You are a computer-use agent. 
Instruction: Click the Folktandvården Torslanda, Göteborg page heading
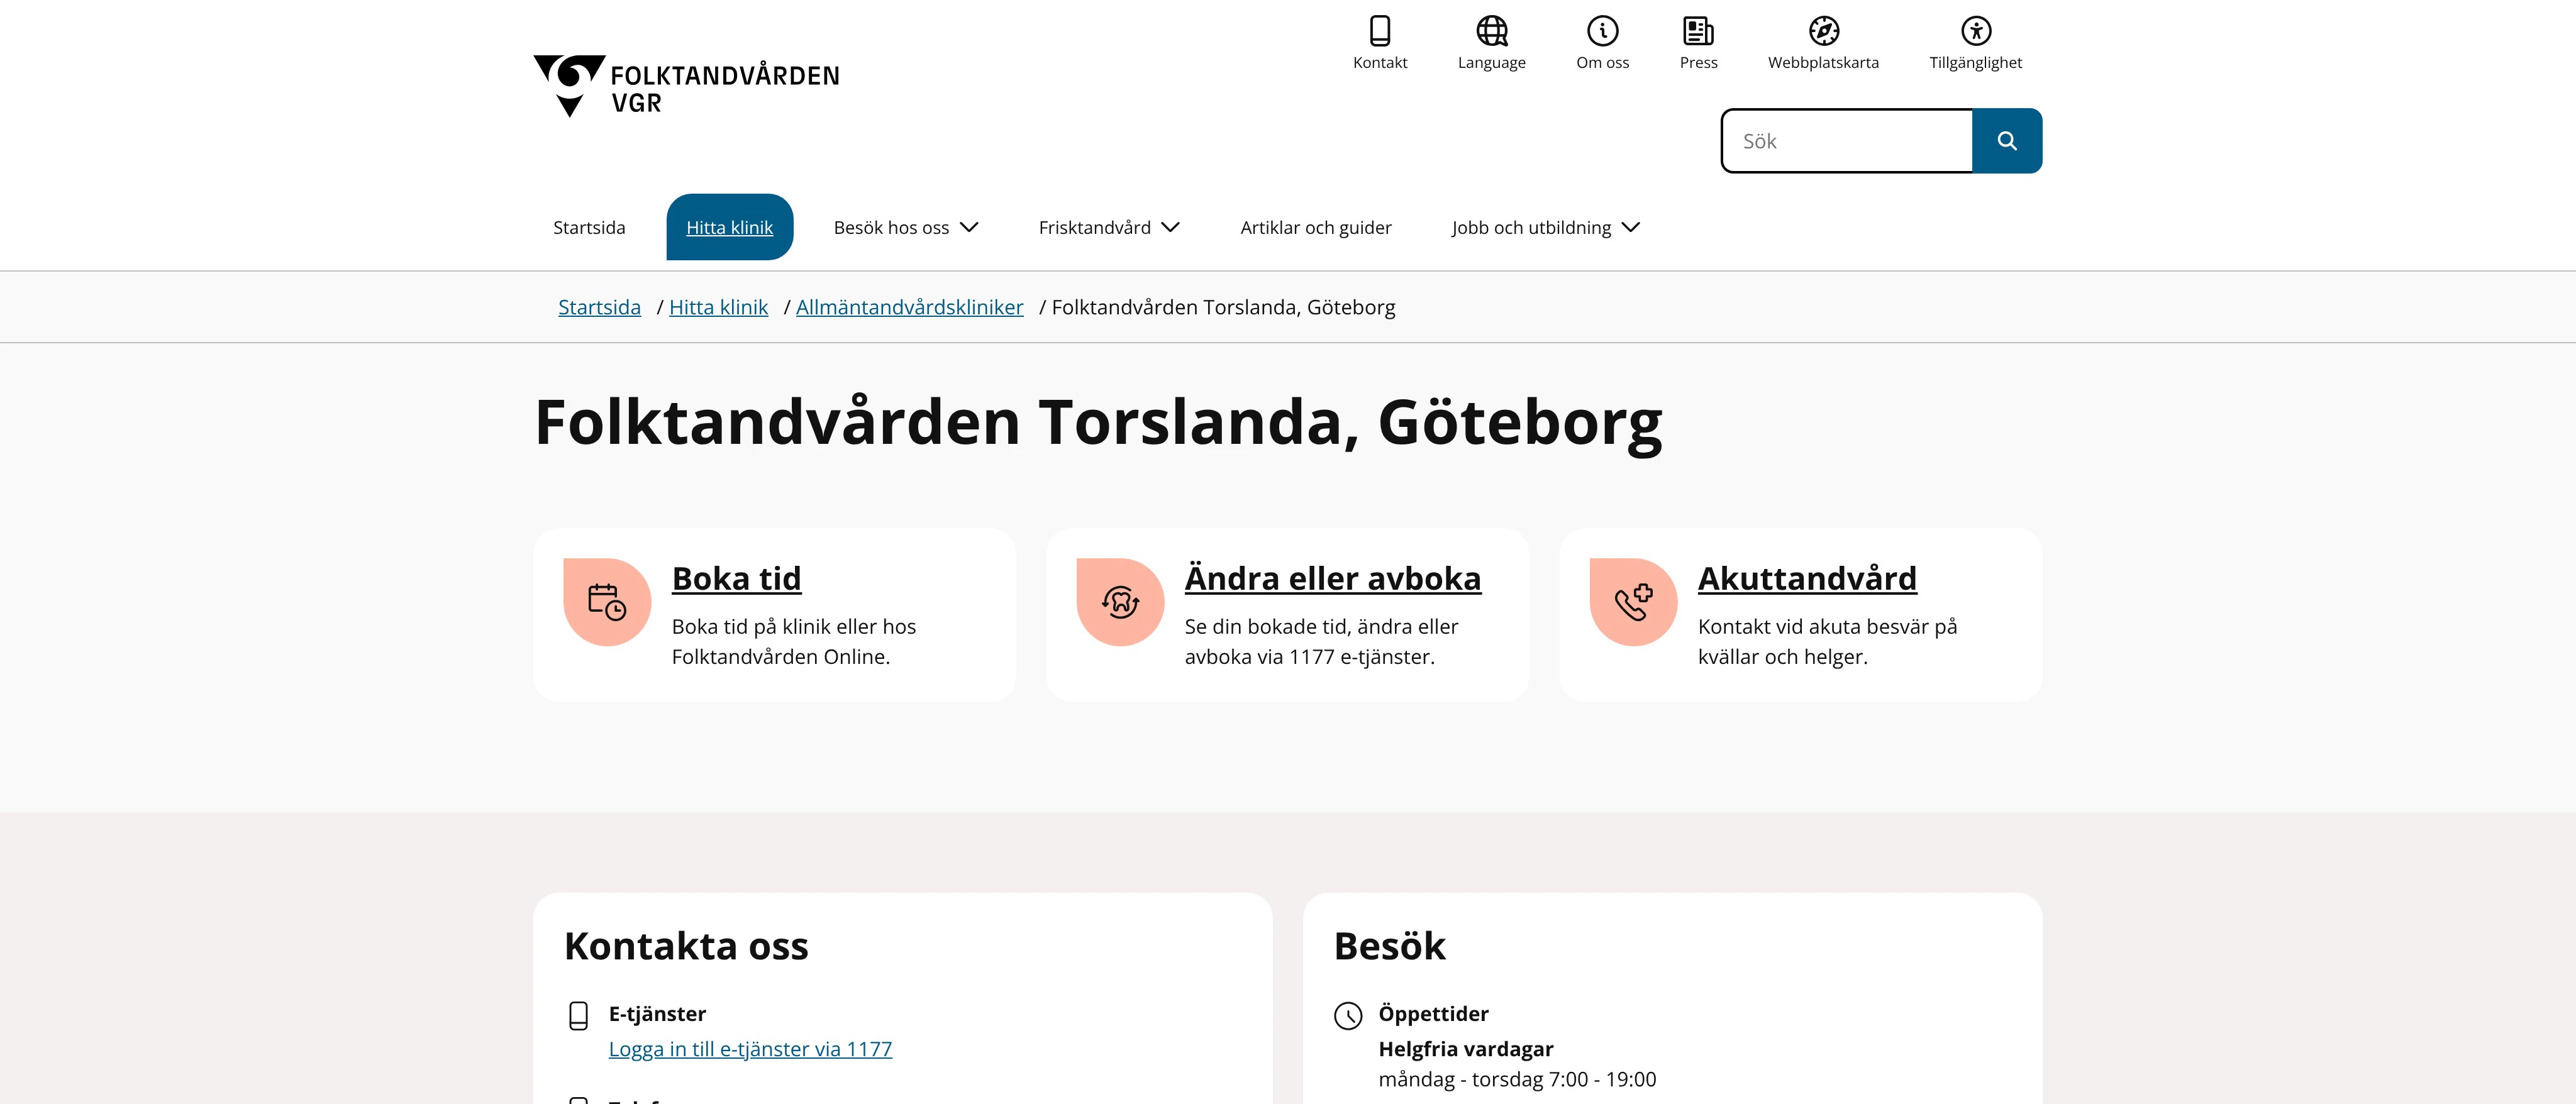[1098, 422]
